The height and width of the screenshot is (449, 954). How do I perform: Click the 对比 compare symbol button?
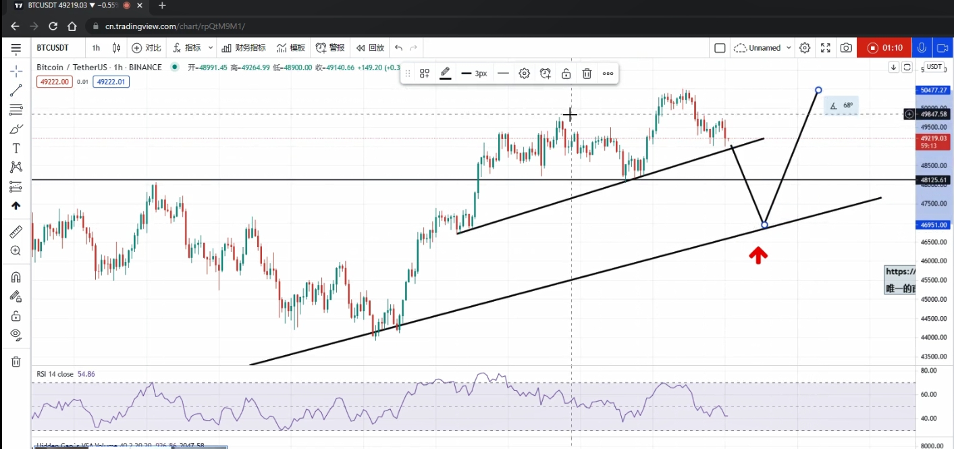pos(147,48)
